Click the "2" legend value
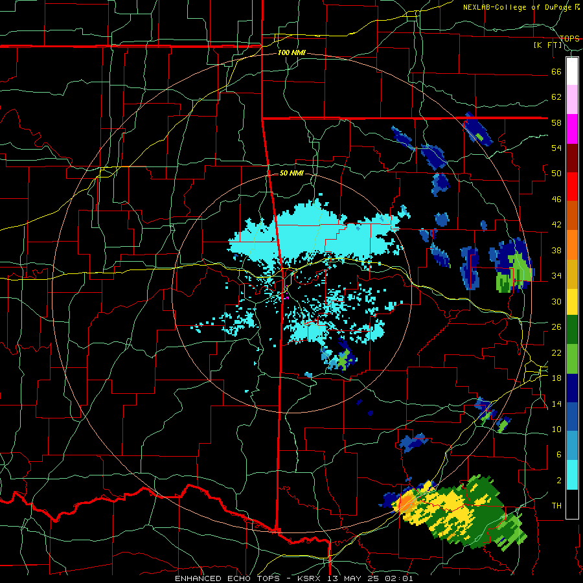Viewport: 583px width, 583px height. [x=558, y=480]
